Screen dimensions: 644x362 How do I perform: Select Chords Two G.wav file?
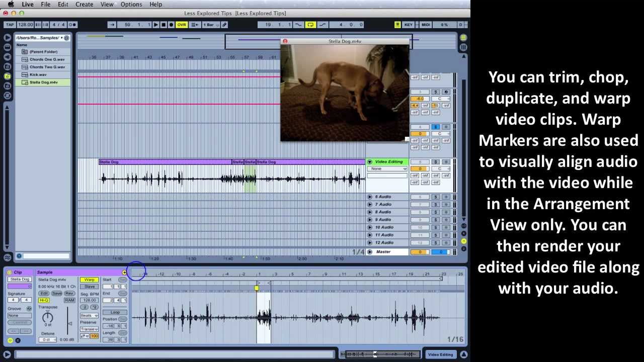click(x=43, y=67)
